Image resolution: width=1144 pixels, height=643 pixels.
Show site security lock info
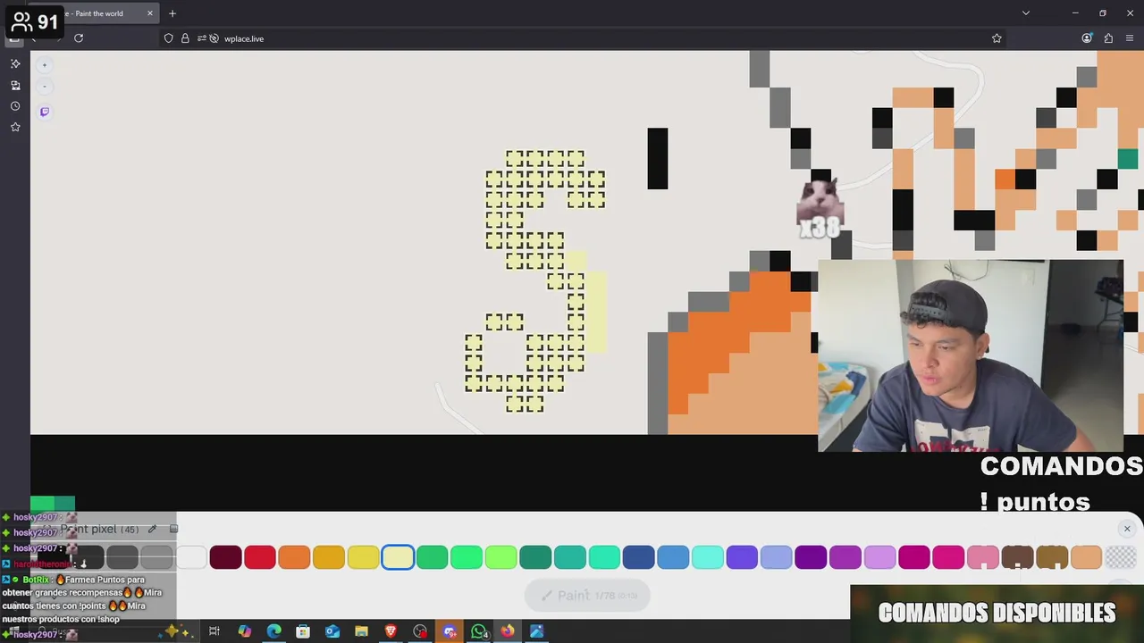[x=185, y=38]
